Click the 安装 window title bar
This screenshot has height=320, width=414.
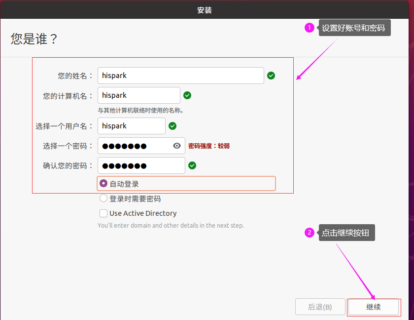pyautogui.click(x=205, y=10)
